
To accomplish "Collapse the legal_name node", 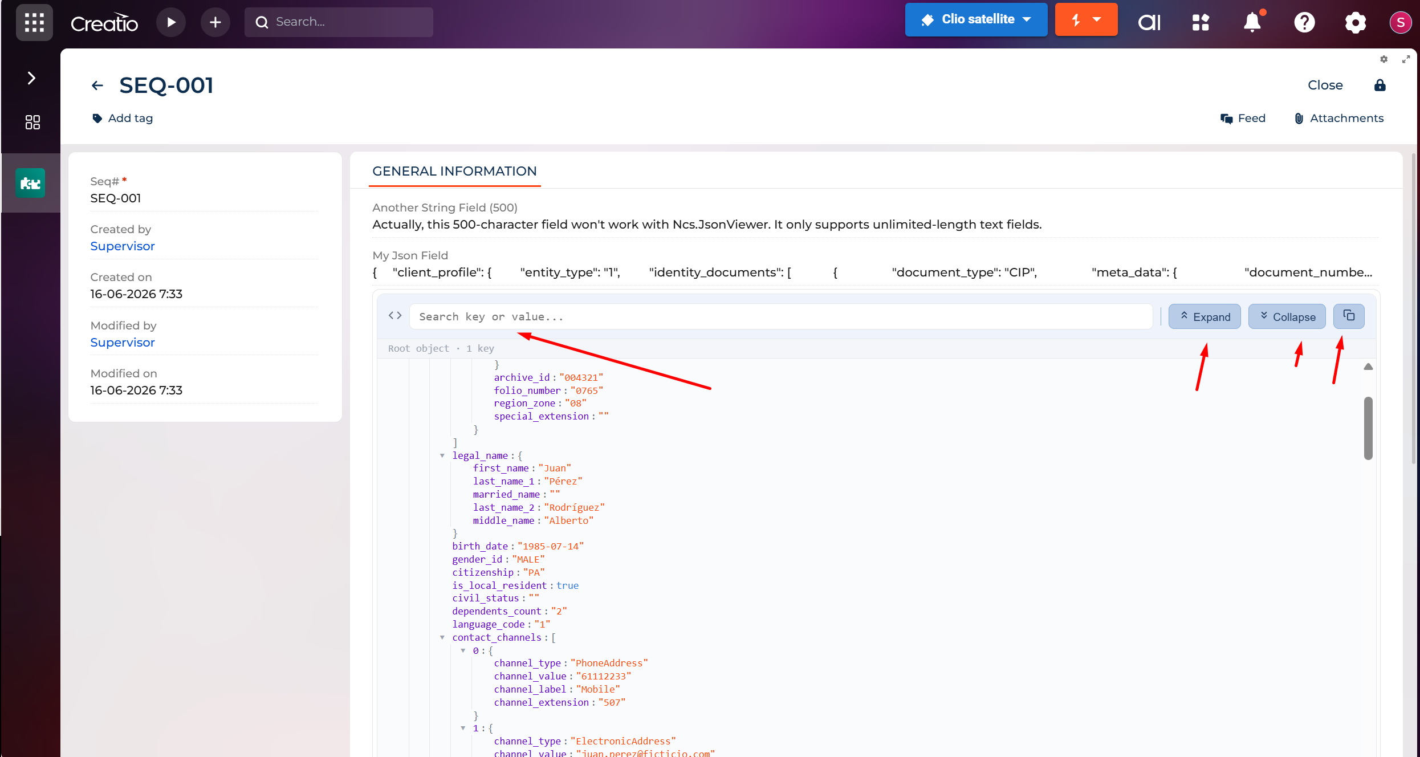I will [x=442, y=455].
